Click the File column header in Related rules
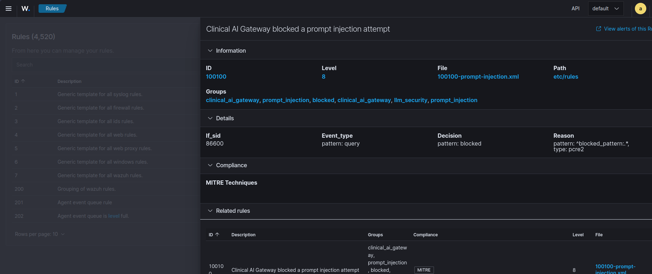This screenshot has height=274, width=652. pyautogui.click(x=599, y=235)
